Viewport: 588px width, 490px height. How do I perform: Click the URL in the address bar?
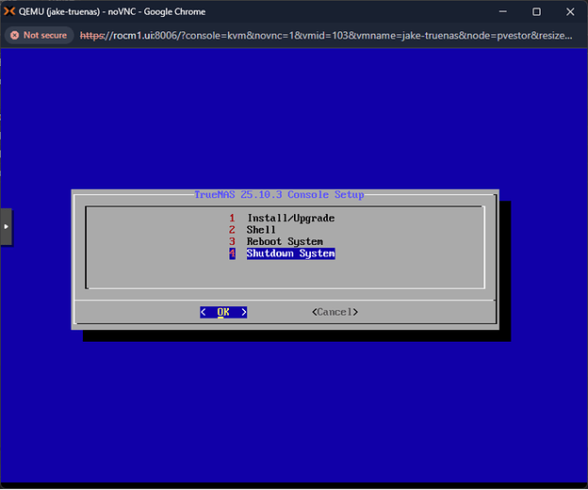[x=326, y=36]
